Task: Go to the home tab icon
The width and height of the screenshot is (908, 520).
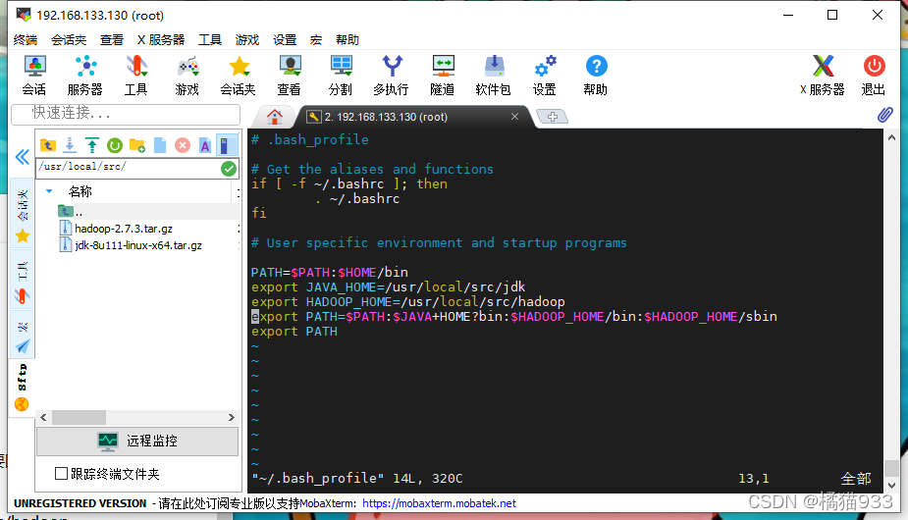Action: tap(275, 117)
